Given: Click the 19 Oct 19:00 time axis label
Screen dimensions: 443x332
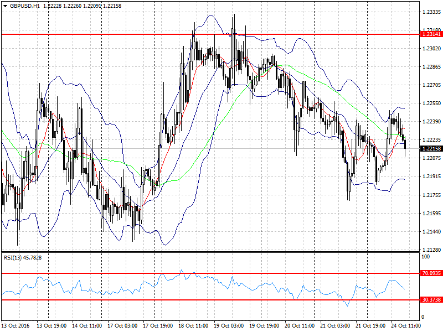Looking at the screenshot, I should 264,325.
